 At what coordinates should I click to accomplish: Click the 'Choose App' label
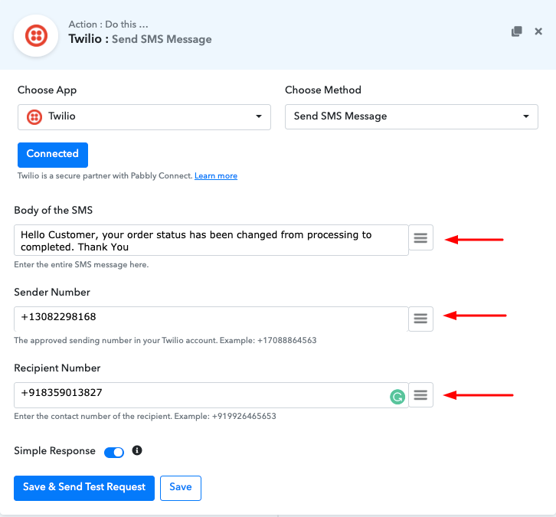click(47, 90)
